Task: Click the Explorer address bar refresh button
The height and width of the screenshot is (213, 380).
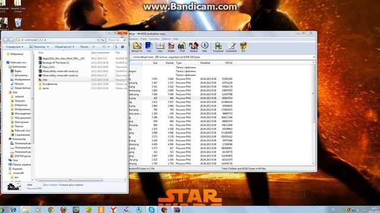Action: click(103, 40)
